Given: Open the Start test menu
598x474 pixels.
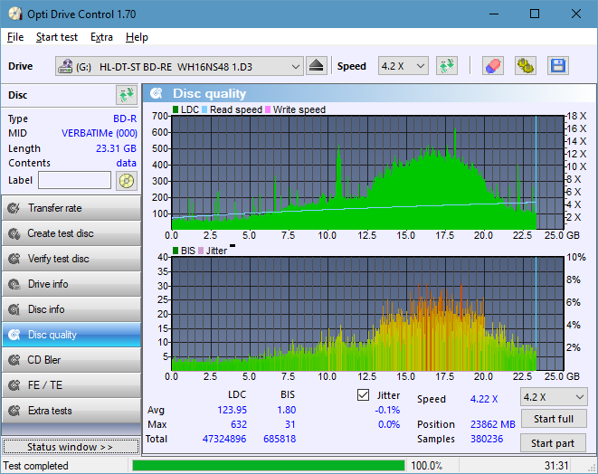Looking at the screenshot, I should [x=57, y=37].
